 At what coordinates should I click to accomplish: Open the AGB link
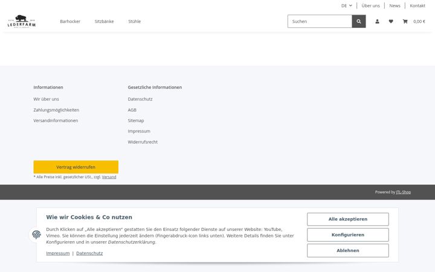(132, 110)
